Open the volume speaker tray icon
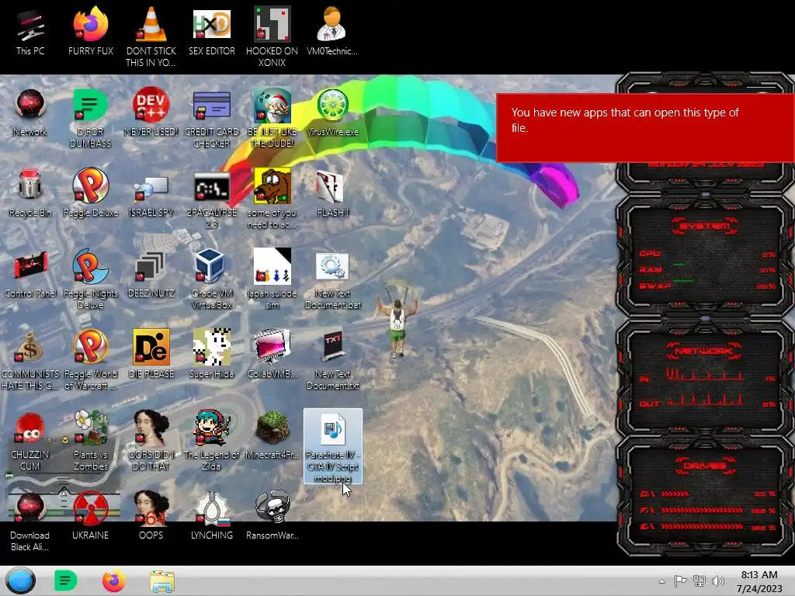 (x=718, y=581)
